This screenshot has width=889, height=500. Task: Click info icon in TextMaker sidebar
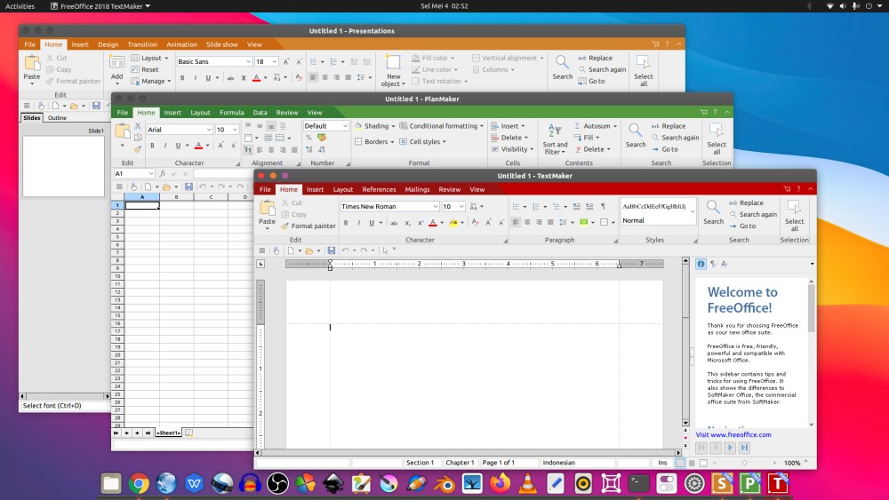tap(701, 264)
